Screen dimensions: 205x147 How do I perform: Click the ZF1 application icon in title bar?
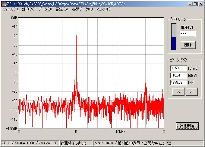click(x=4, y=4)
